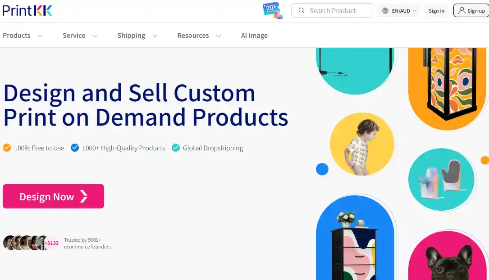This screenshot has width=489, height=280.
Task: Click the PrintKK logo
Action: click(27, 11)
